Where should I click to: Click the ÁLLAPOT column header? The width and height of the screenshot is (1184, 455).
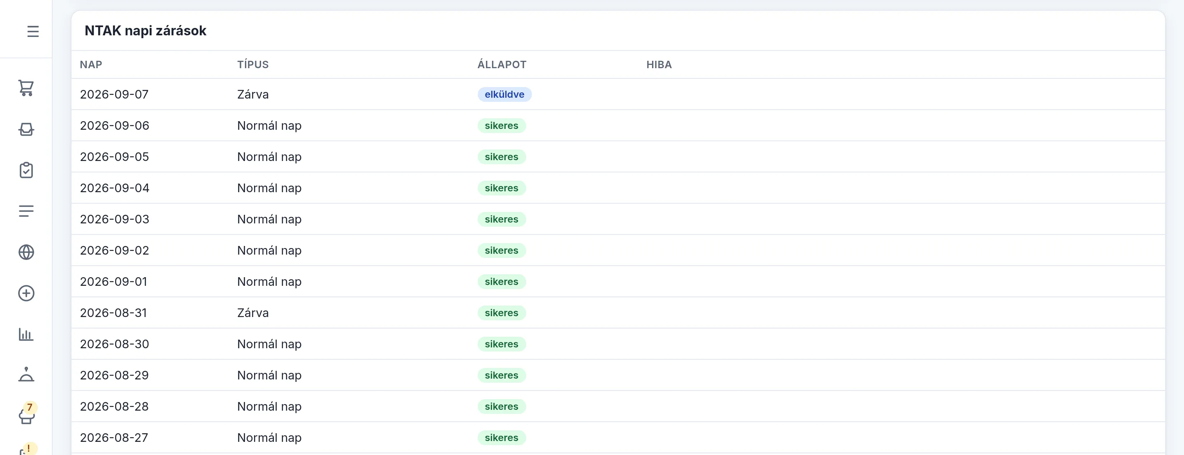(502, 65)
